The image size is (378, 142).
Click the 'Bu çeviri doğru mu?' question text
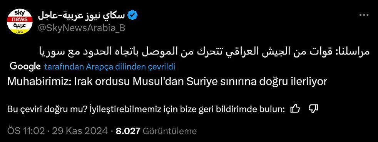point(45,109)
